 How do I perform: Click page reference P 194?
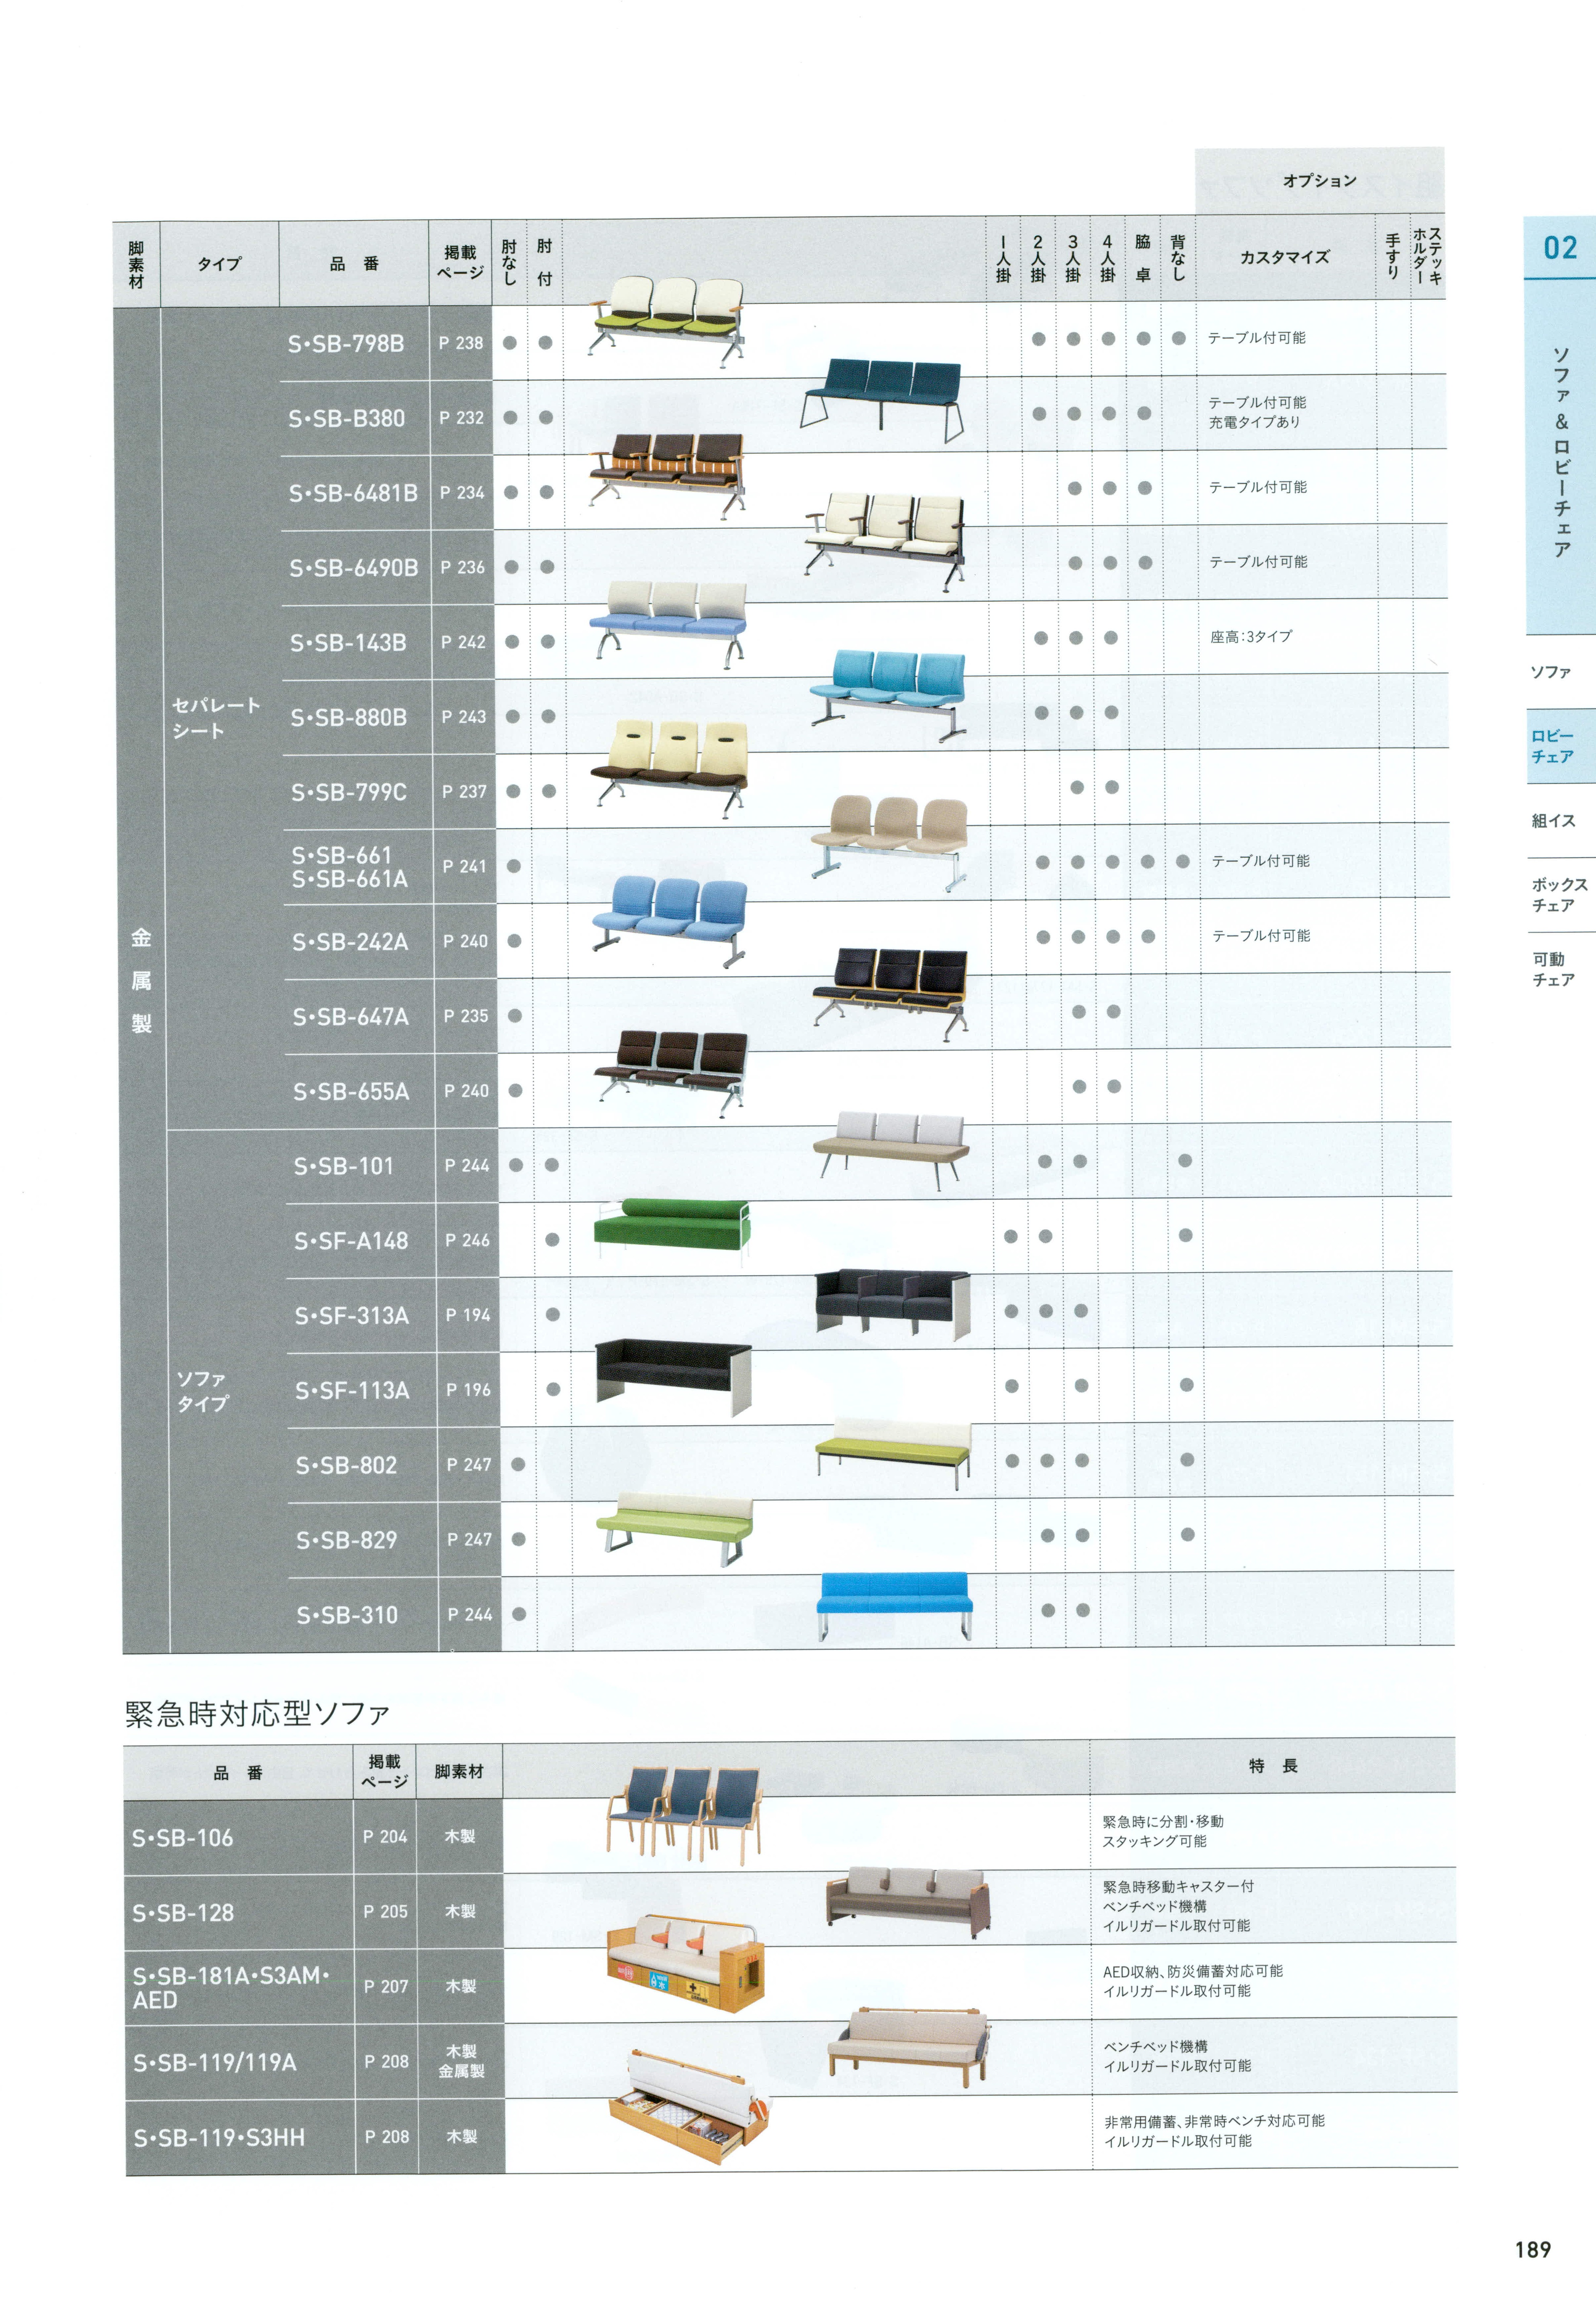click(x=468, y=1315)
